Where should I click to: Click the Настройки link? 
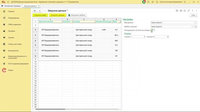click(x=128, y=19)
